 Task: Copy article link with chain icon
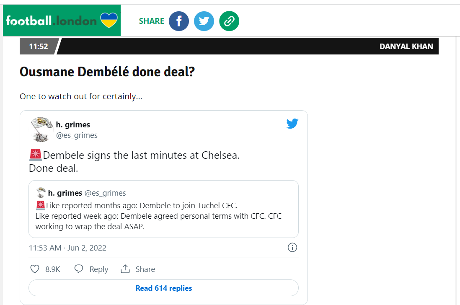pyautogui.click(x=229, y=21)
